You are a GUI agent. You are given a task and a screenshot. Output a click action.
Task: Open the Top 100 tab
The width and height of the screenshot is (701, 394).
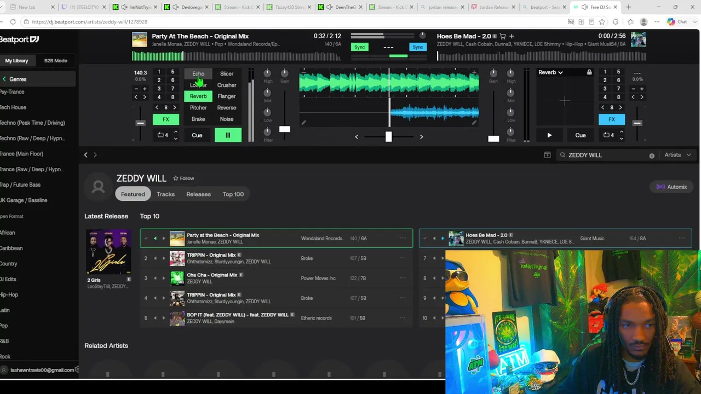[x=233, y=194]
